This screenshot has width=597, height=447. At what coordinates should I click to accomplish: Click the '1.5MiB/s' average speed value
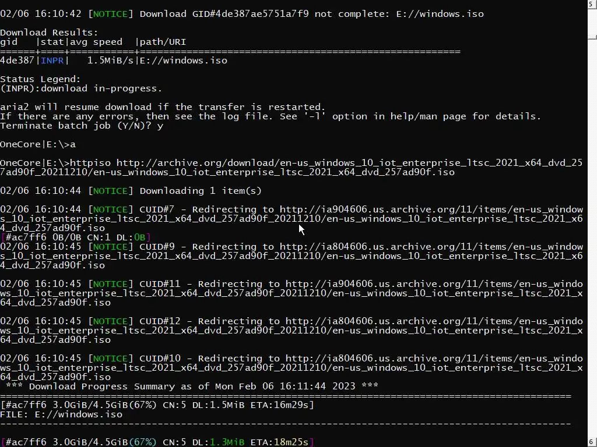coord(110,61)
